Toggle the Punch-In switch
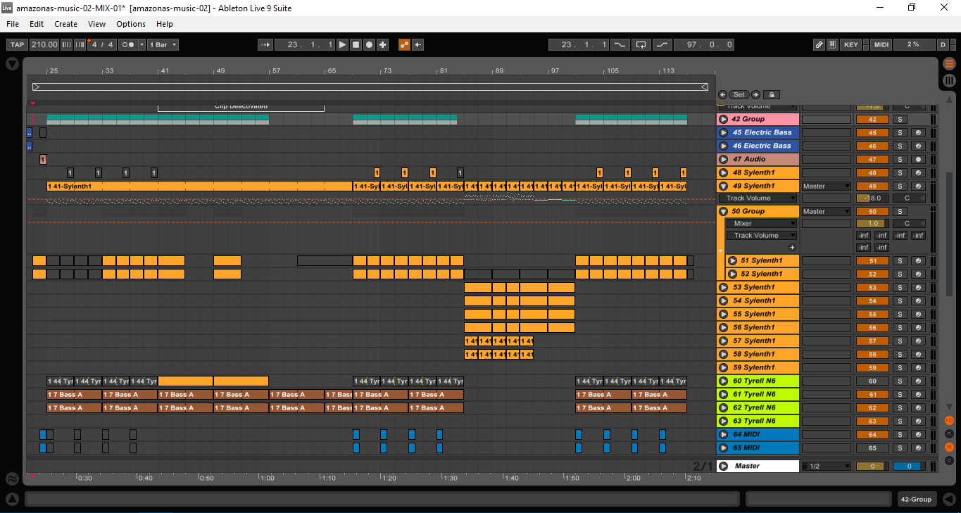Screen dimensions: 961x513 coord(620,44)
